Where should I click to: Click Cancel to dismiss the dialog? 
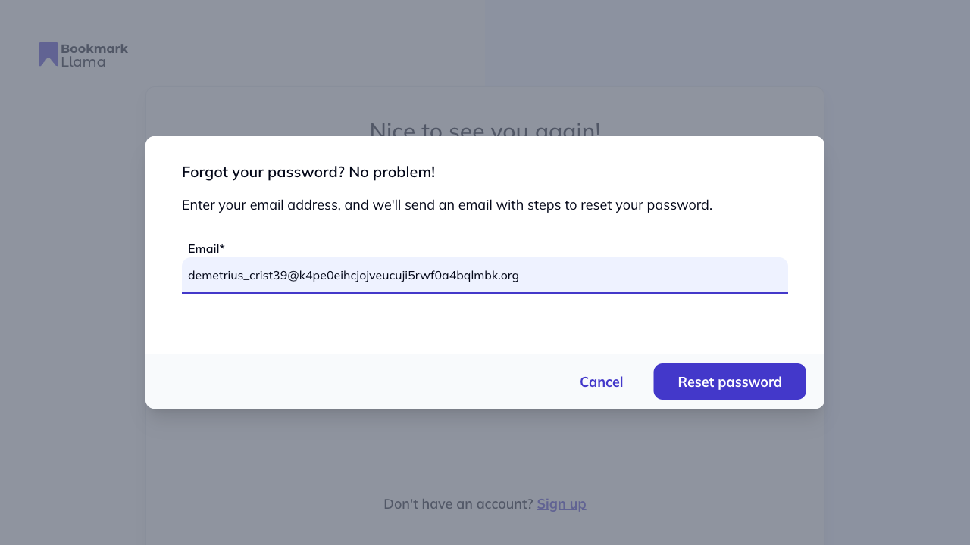click(601, 381)
